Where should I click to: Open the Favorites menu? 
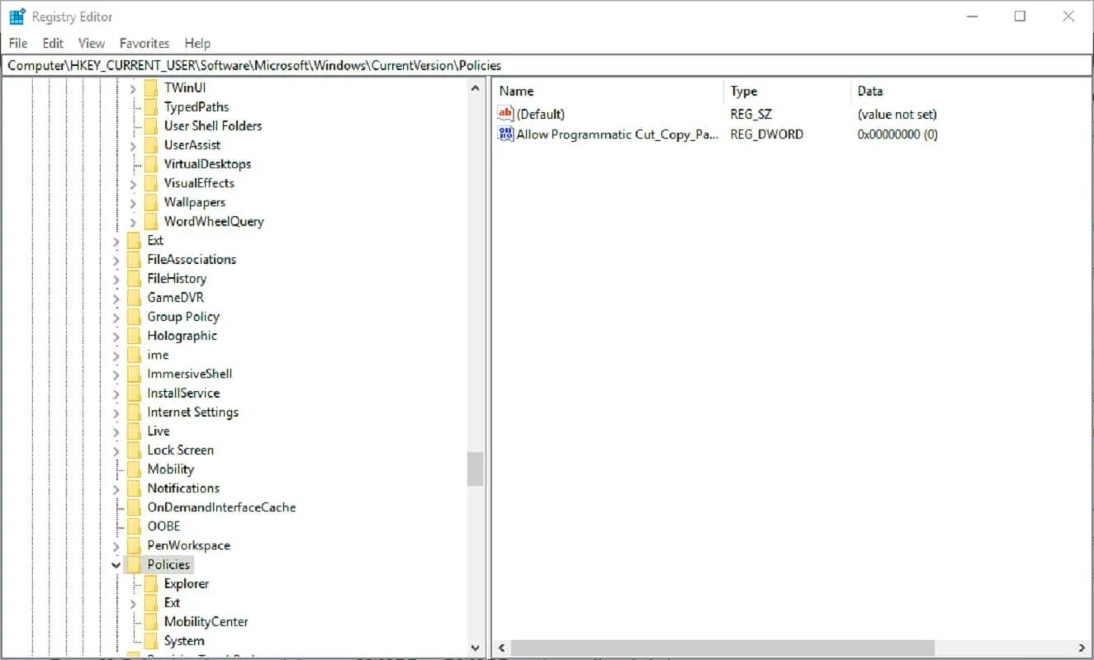point(144,43)
